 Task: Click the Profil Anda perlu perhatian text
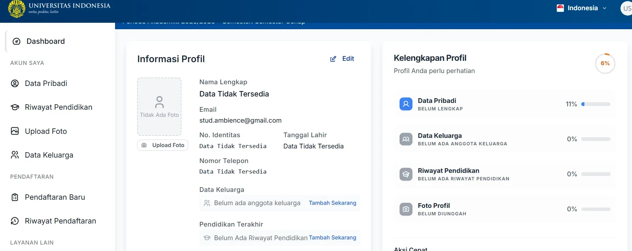point(434,71)
